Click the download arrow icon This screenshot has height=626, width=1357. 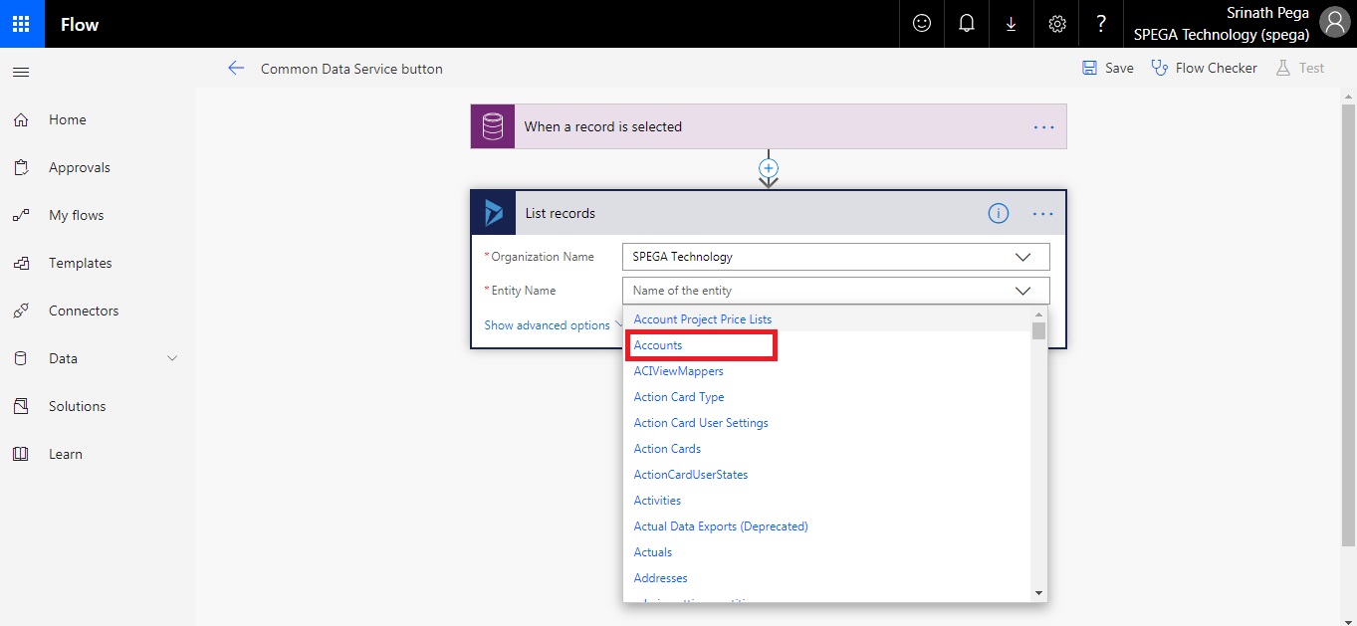[x=1011, y=24]
